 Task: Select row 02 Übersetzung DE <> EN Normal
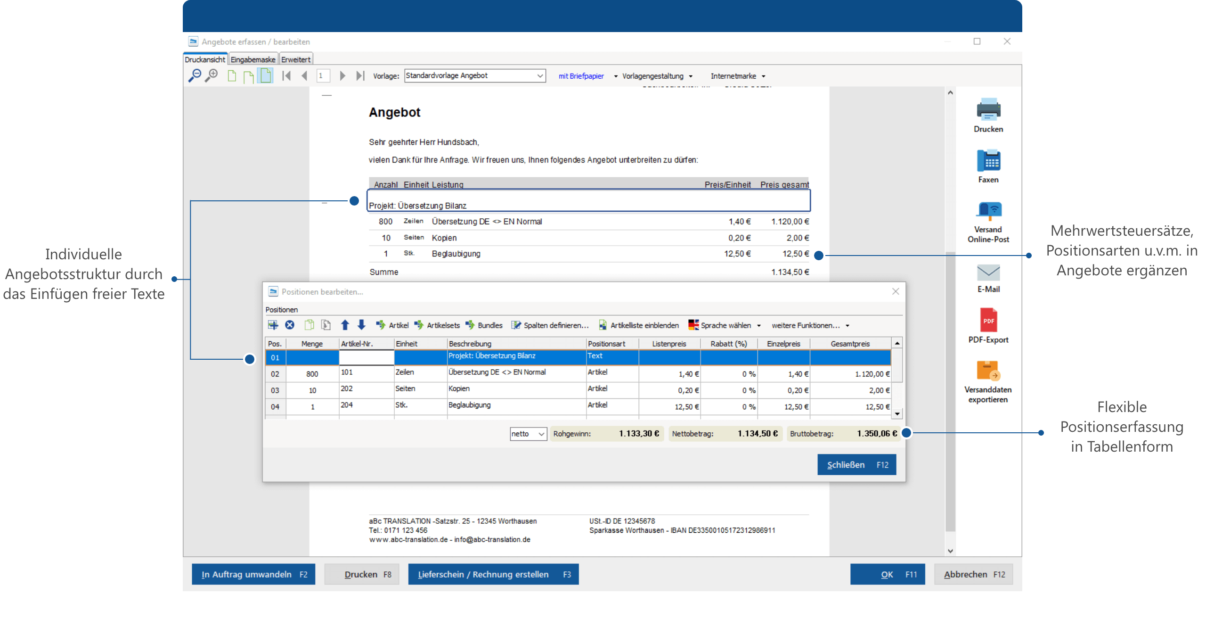coord(578,373)
